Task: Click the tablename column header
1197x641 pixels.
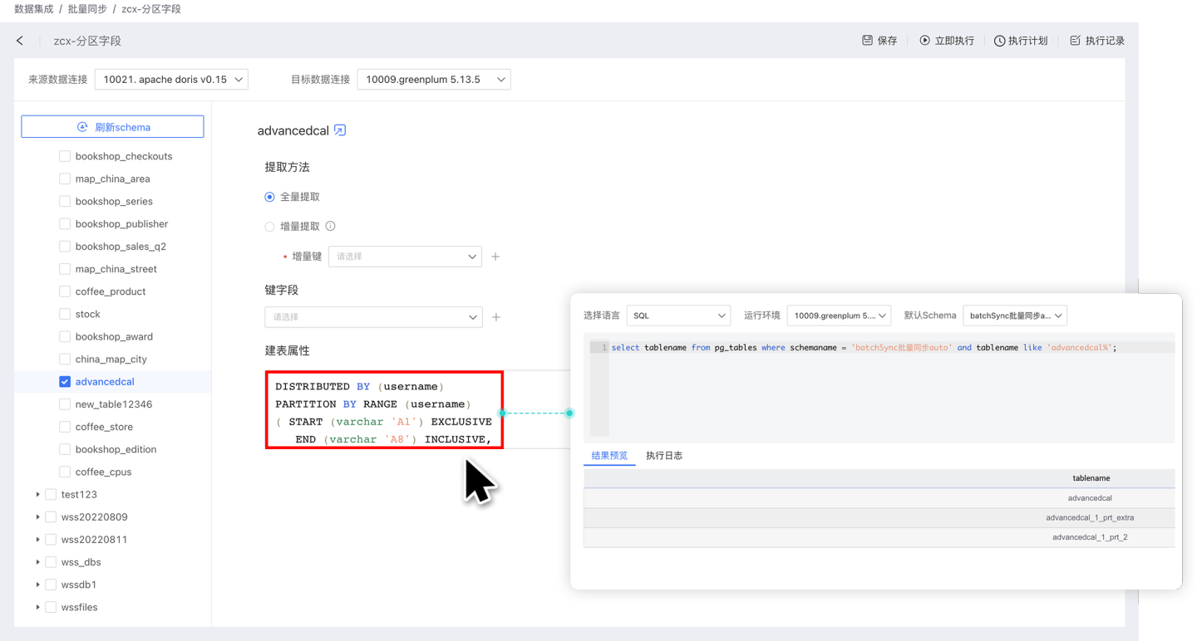Action: click(x=1091, y=478)
